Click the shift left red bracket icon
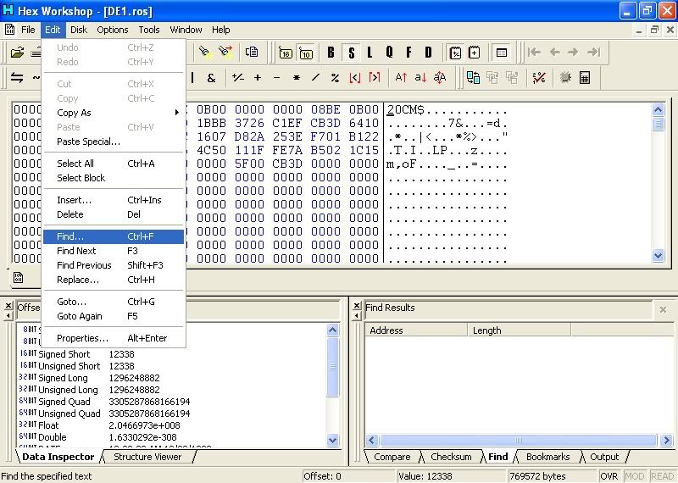Viewport: 678px width, 483px height. pyautogui.click(x=354, y=78)
